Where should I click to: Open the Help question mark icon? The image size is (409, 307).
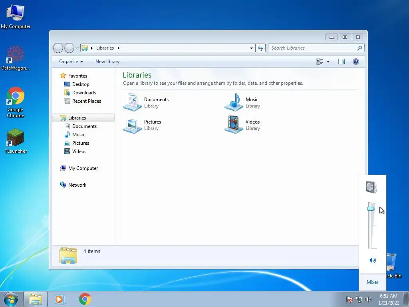coord(356,62)
